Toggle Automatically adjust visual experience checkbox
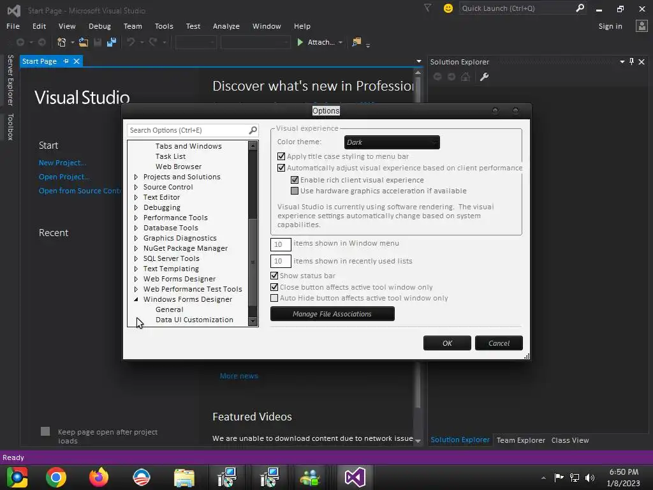 281,168
